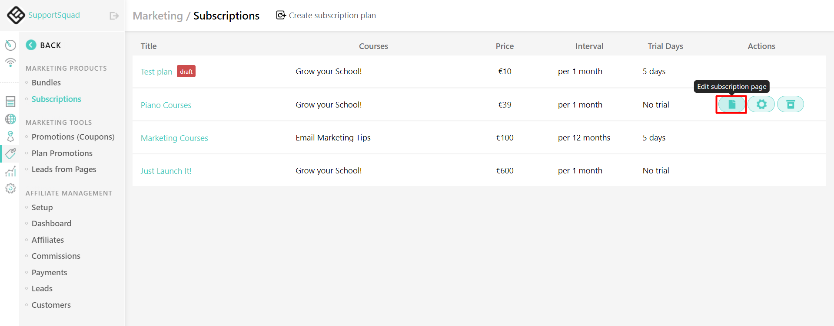Image resolution: width=834 pixels, height=326 pixels.
Task: Click the BACK arrow button
Action: [31, 45]
